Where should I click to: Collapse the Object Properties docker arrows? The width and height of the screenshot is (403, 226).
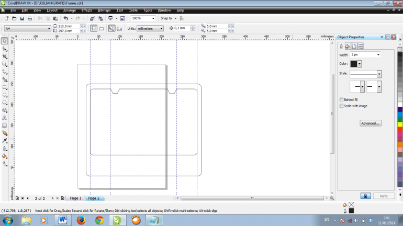coord(382,37)
